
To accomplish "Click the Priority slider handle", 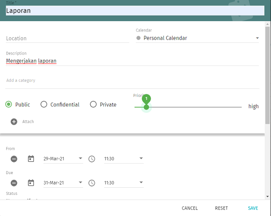I will click(x=146, y=107).
